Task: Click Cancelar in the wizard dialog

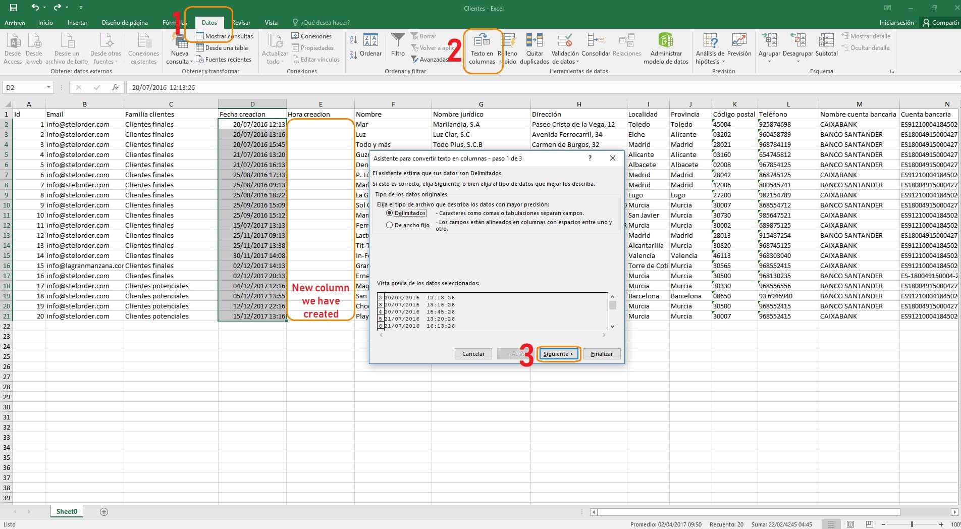Action: tap(473, 354)
